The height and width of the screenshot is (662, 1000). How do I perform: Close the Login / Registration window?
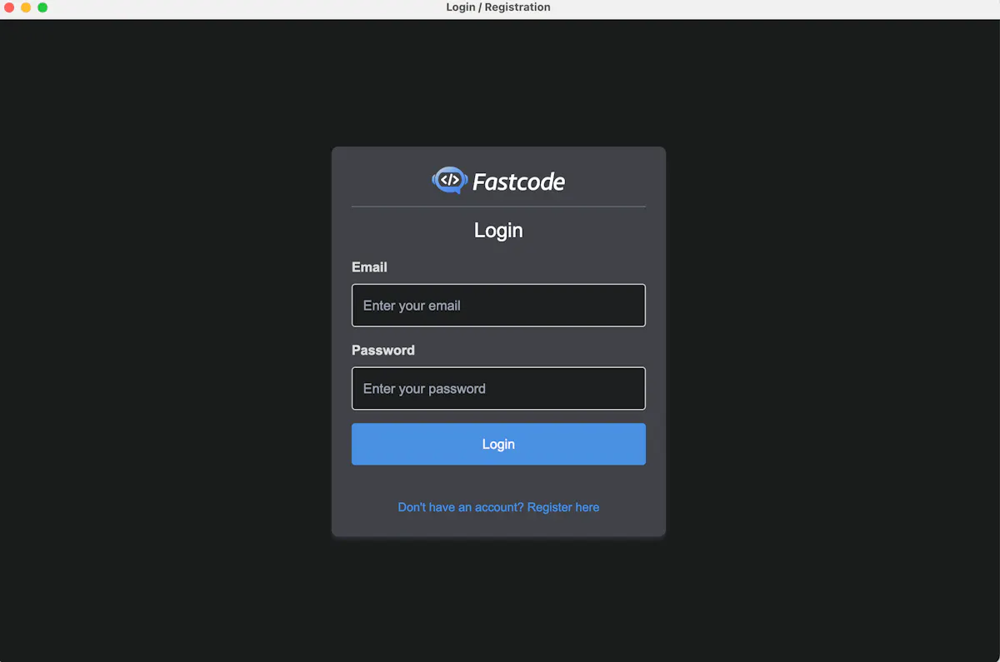(x=9, y=7)
